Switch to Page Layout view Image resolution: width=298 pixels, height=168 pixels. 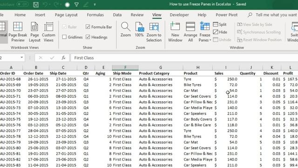click(x=34, y=32)
